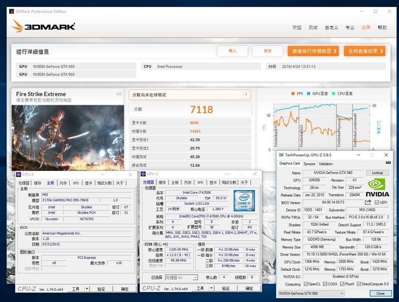
Task: Open the 自定义 page in 3DMark
Action: coord(332,27)
